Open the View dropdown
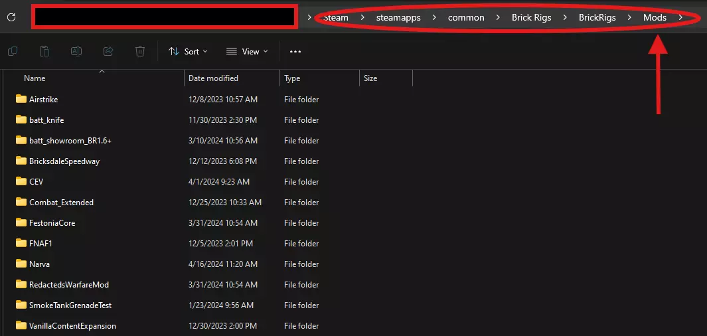Viewport: 707px width, 336px height. coord(247,51)
